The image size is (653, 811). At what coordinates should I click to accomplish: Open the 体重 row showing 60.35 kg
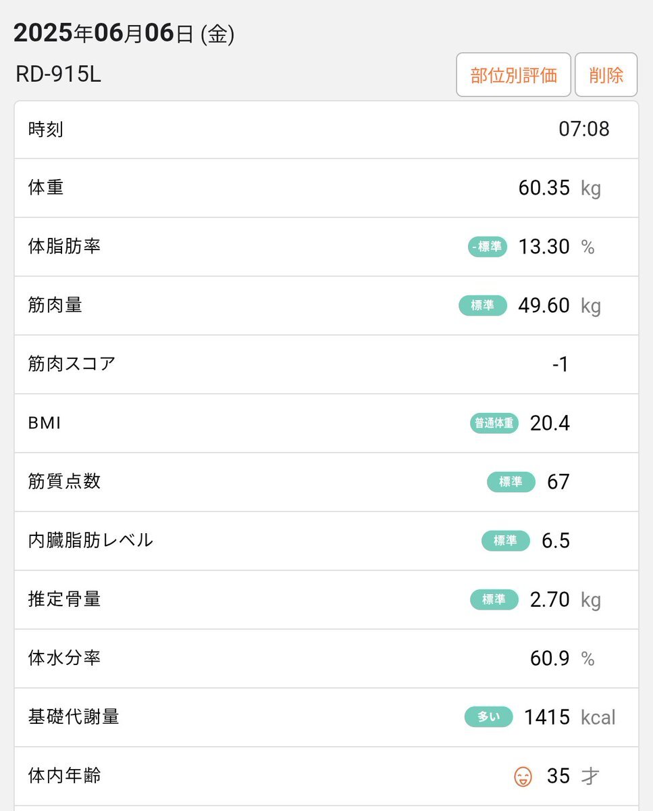tap(326, 188)
